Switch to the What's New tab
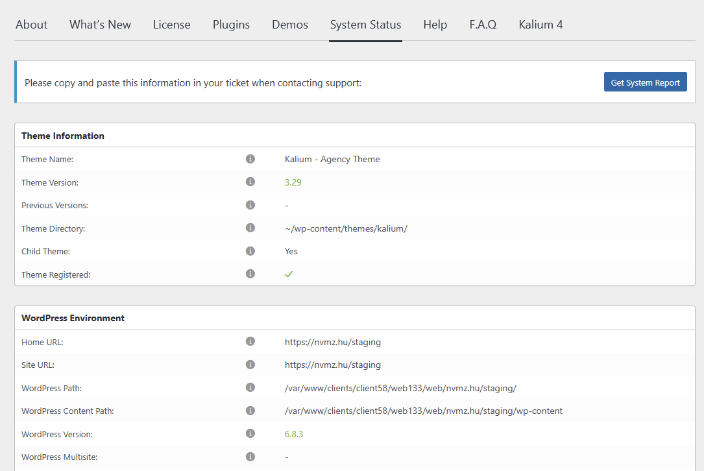Image resolution: width=704 pixels, height=471 pixels. [x=100, y=25]
